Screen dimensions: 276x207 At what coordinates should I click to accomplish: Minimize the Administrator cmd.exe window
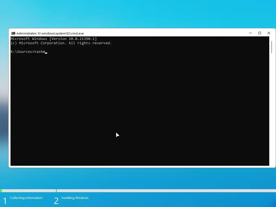click(250, 33)
